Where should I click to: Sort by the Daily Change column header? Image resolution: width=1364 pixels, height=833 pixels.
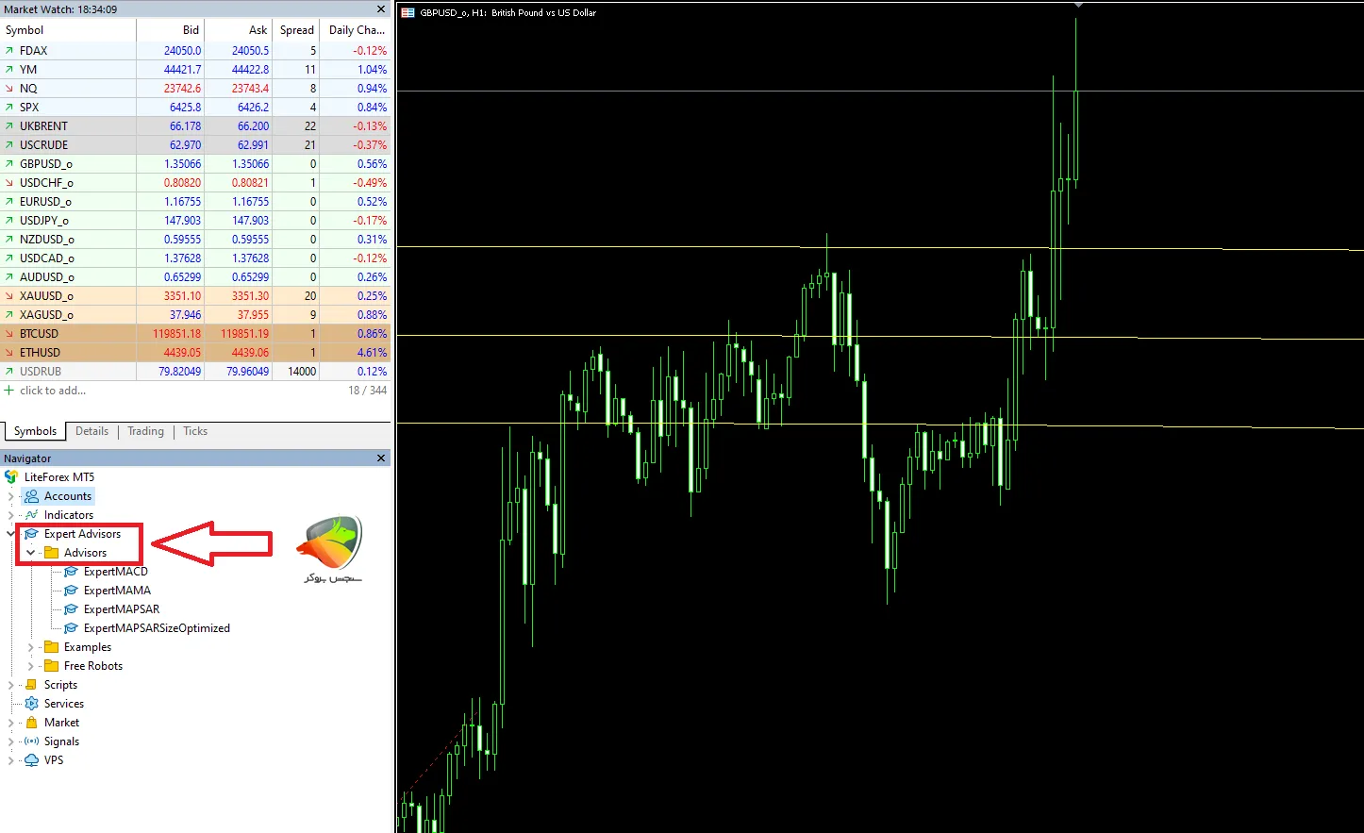pyautogui.click(x=356, y=30)
